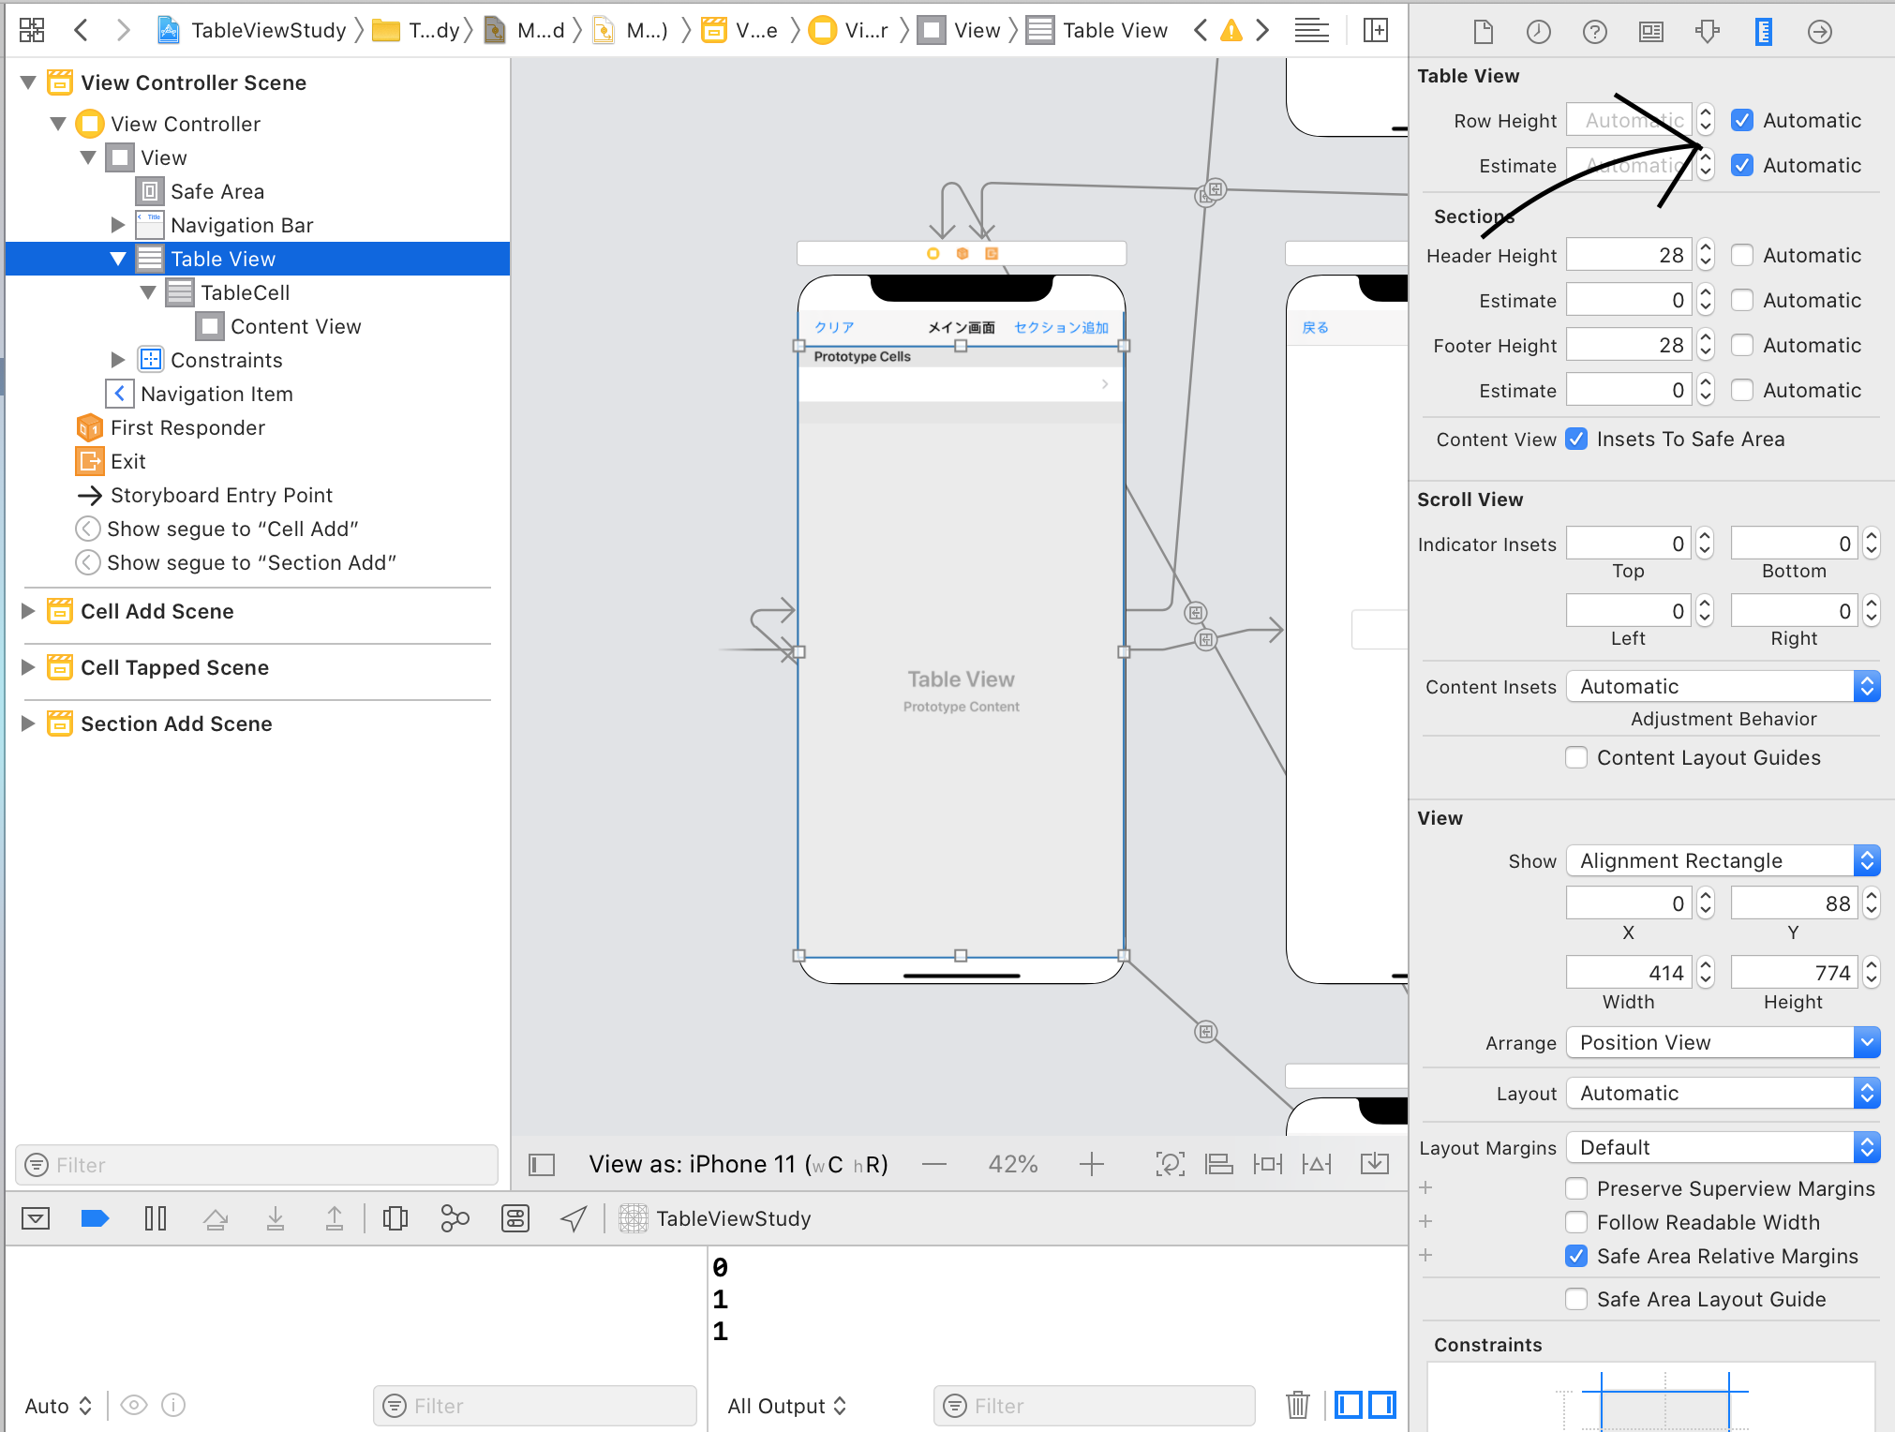Open Content Insets Automatic dropdown
Screen dimensions: 1895x1432
pyautogui.click(x=1723, y=686)
